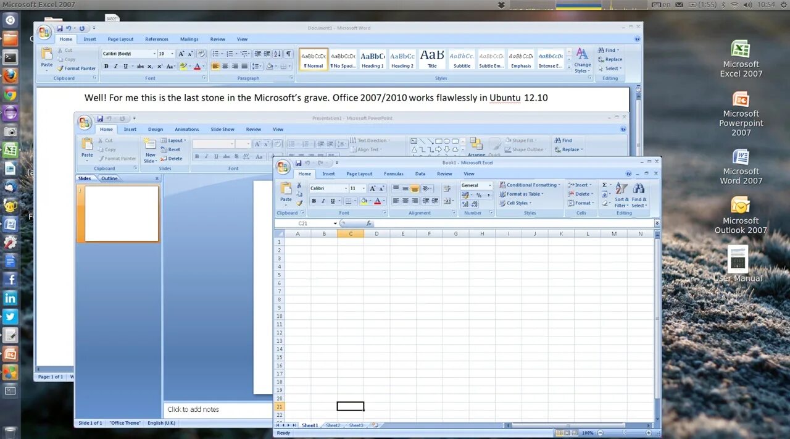The width and height of the screenshot is (790, 439).
Task: Click the Cut scissors icon in Excel
Action: click(299, 185)
